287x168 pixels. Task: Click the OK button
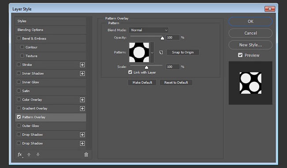click(250, 22)
